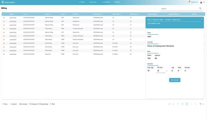The height and width of the screenshot is (119, 207).
Task: Open the rows-per-page dropdown showing 19
Action: point(202,104)
